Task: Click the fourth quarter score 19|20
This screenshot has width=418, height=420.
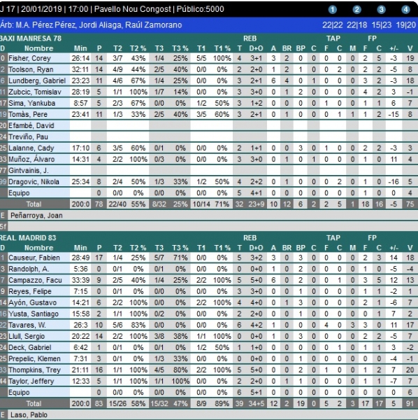Action: click(x=406, y=25)
